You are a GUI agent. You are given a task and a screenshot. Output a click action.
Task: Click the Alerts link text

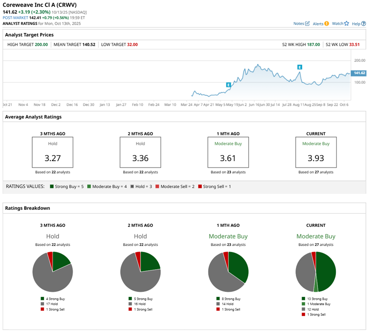tap(318, 24)
